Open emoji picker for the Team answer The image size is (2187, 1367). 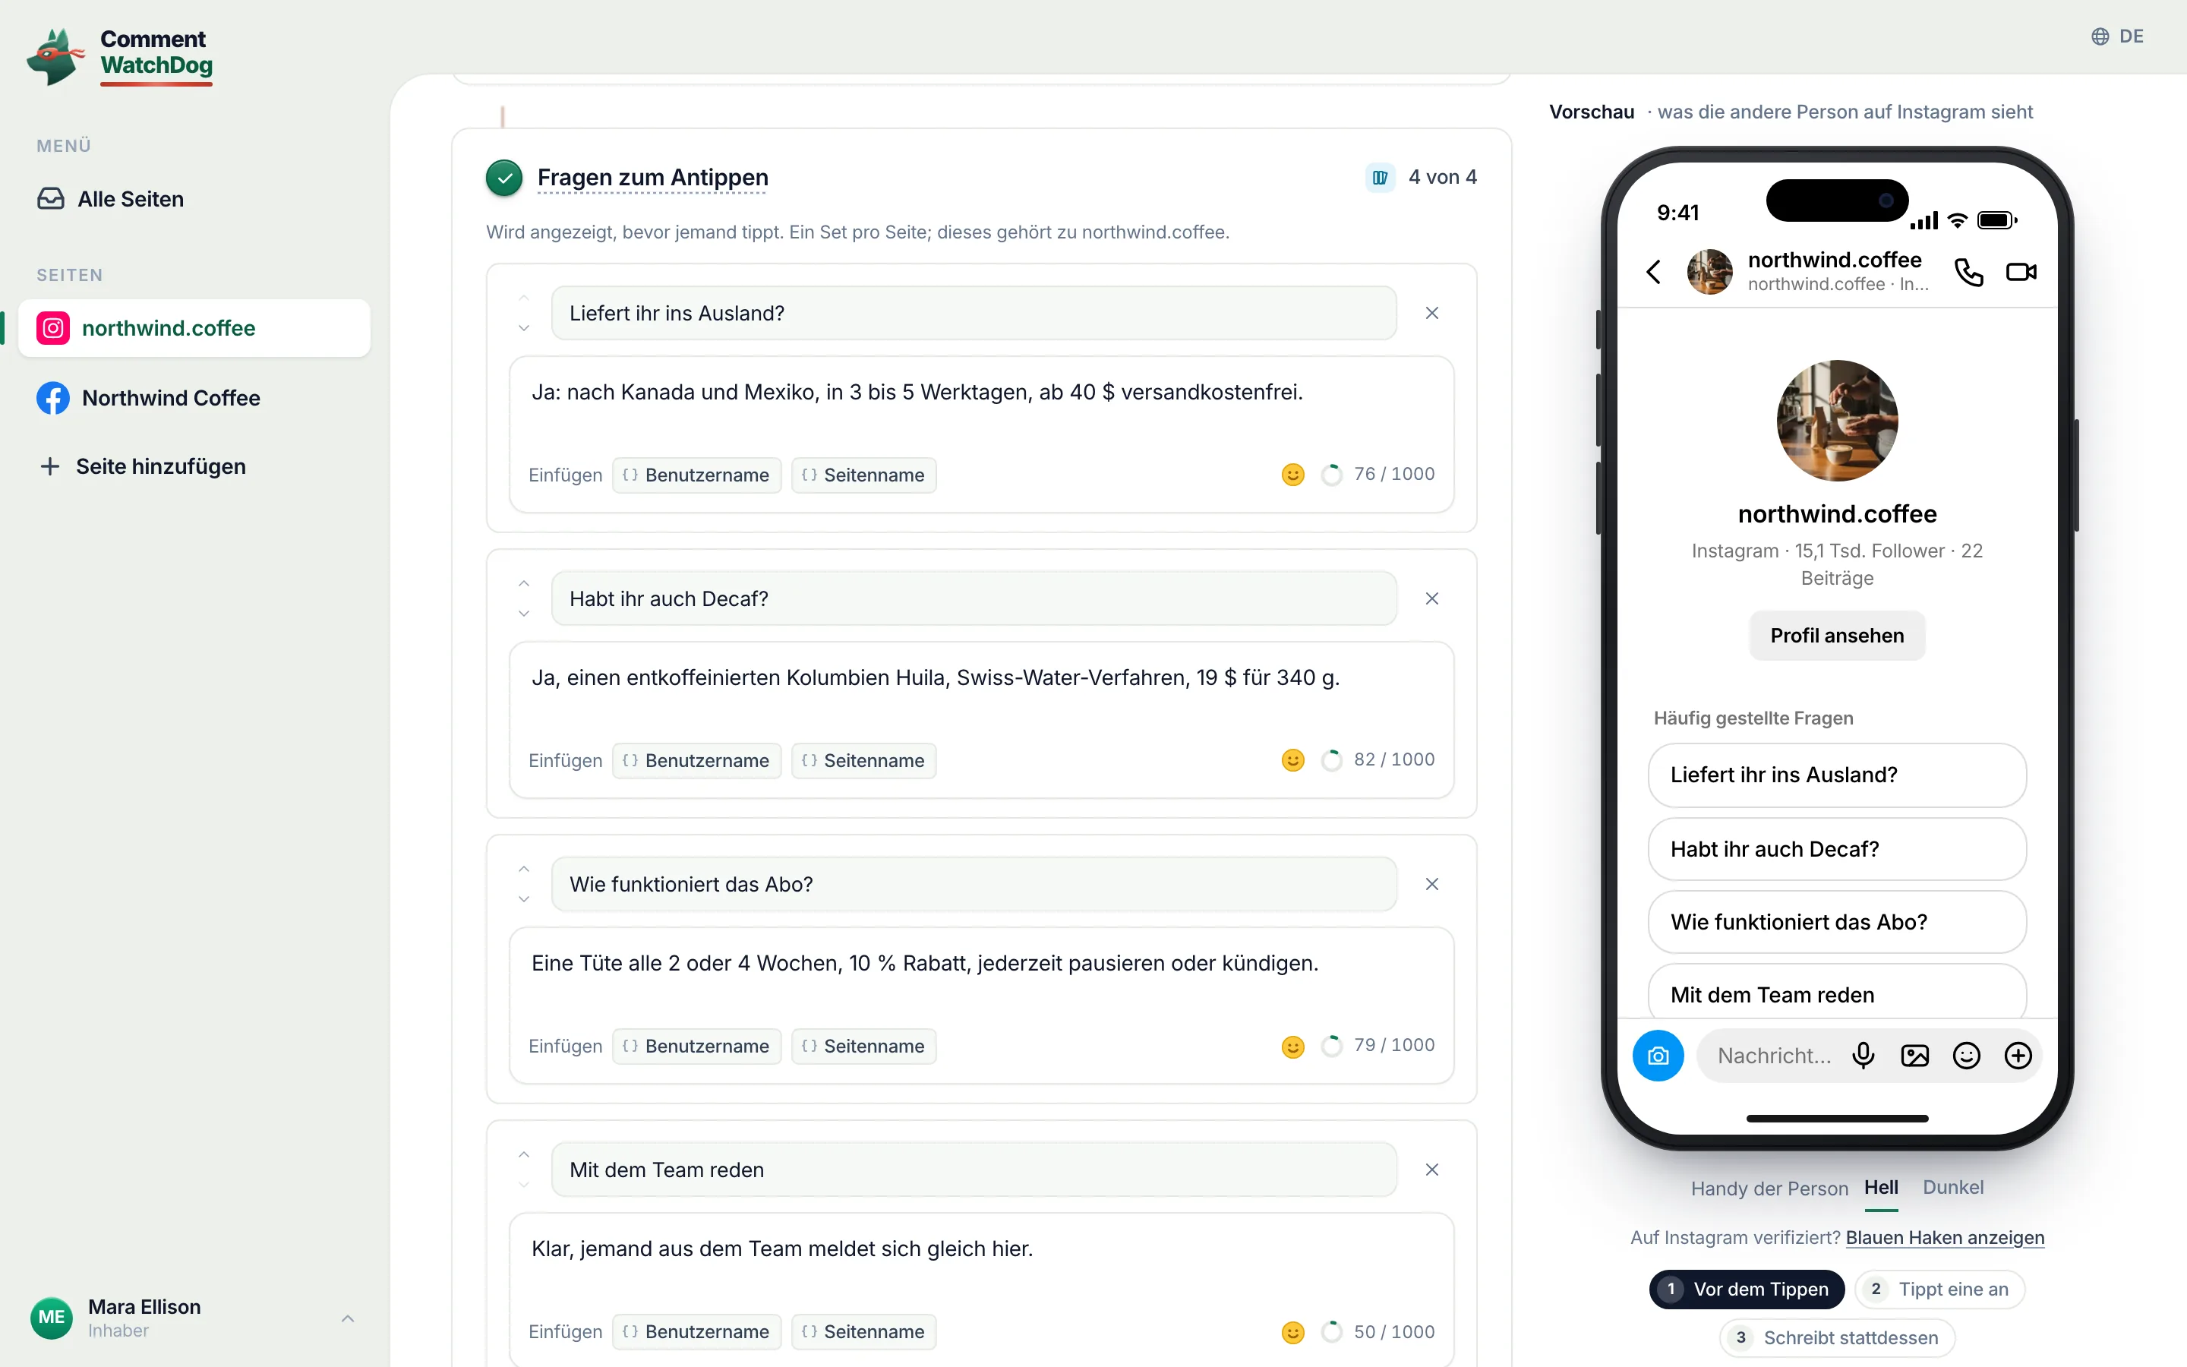click(x=1293, y=1332)
